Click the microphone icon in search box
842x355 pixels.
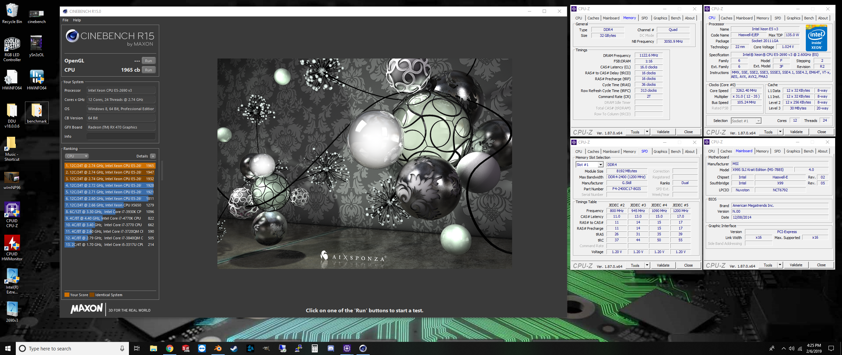point(122,348)
